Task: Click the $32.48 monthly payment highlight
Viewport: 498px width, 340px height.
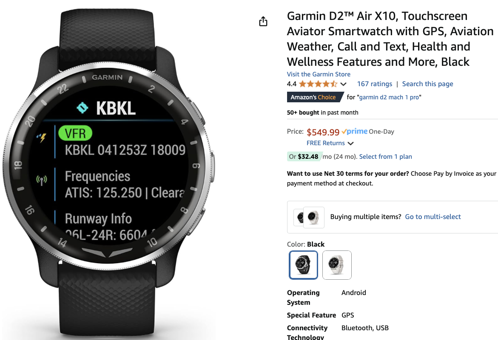Action: coord(304,157)
